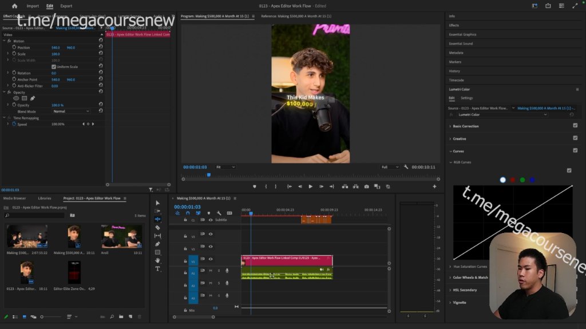
Task: Click the Extract button
Action: coord(356,187)
